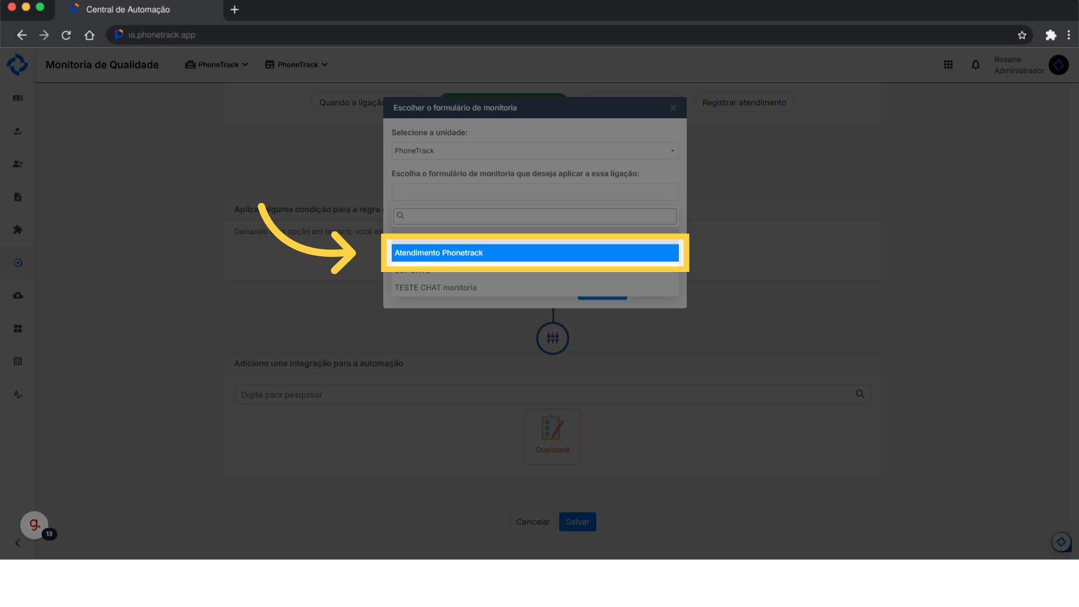Open the automation play-circle sidebar icon
This screenshot has width=1079, height=607.
[x=18, y=262]
